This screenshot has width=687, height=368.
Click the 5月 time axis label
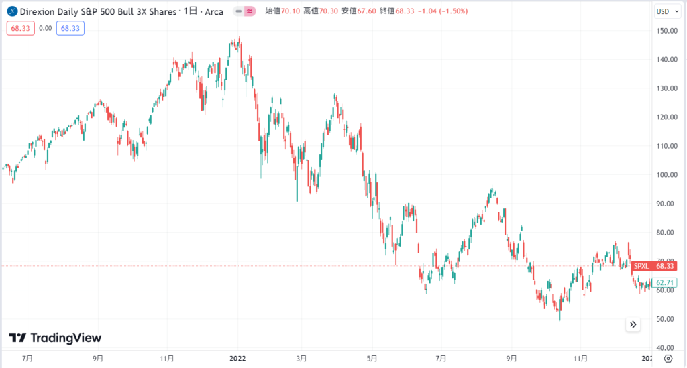(x=372, y=359)
